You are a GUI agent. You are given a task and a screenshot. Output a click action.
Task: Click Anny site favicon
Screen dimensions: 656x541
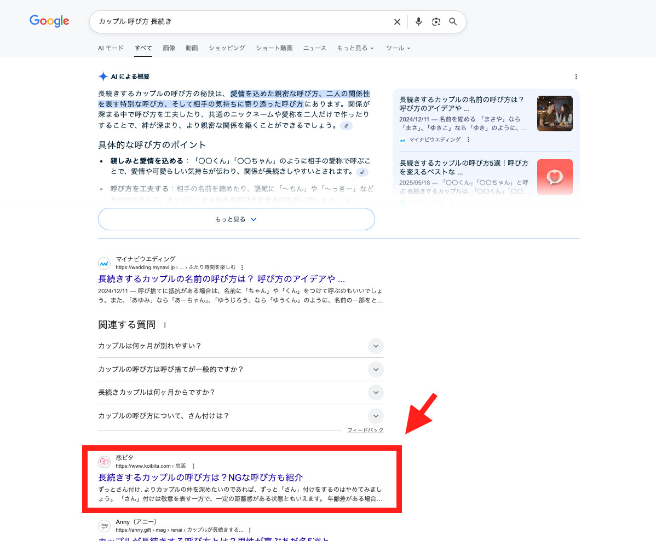tap(104, 526)
